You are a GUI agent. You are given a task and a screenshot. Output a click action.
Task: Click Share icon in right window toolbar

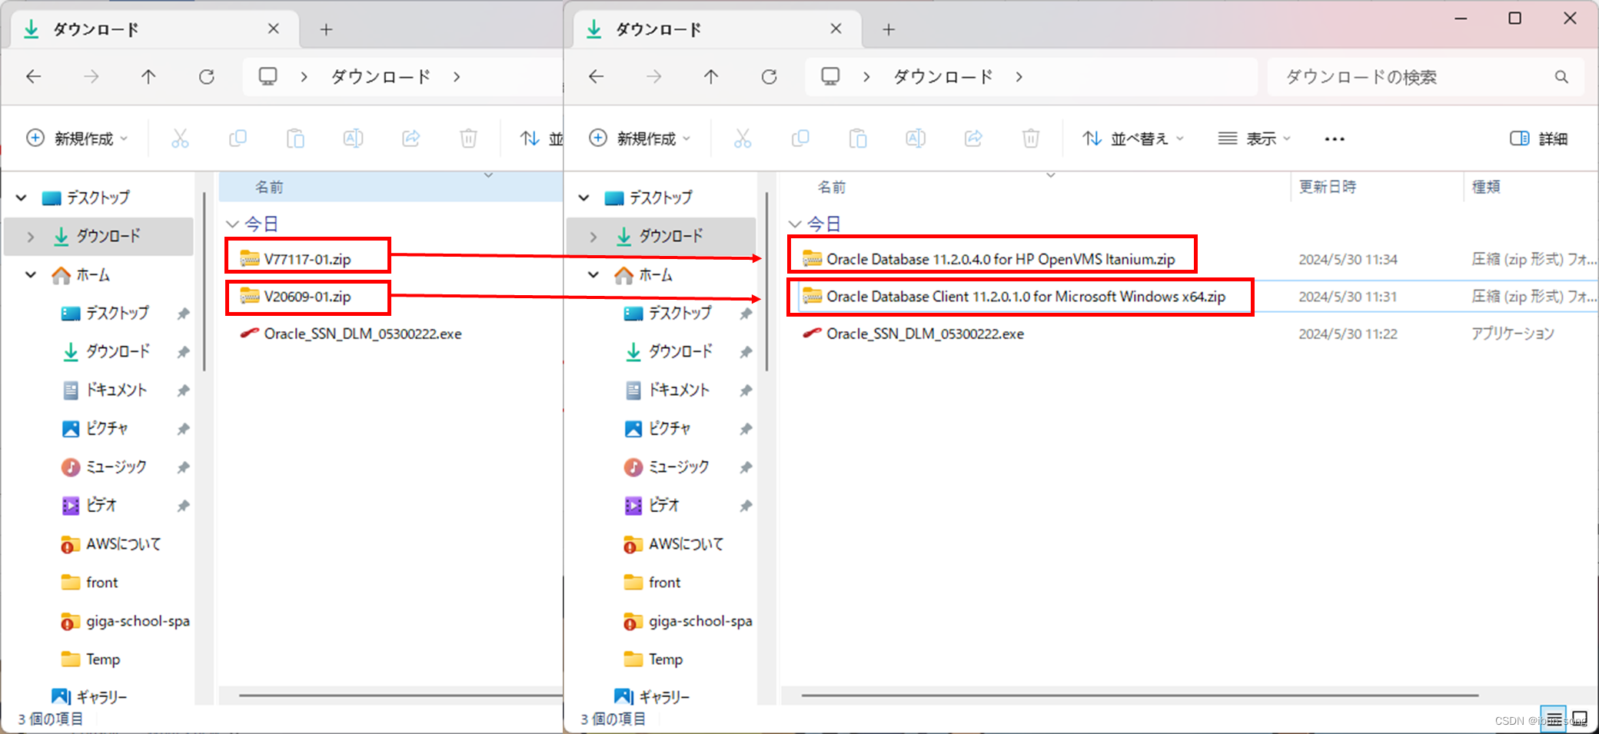pos(973,138)
